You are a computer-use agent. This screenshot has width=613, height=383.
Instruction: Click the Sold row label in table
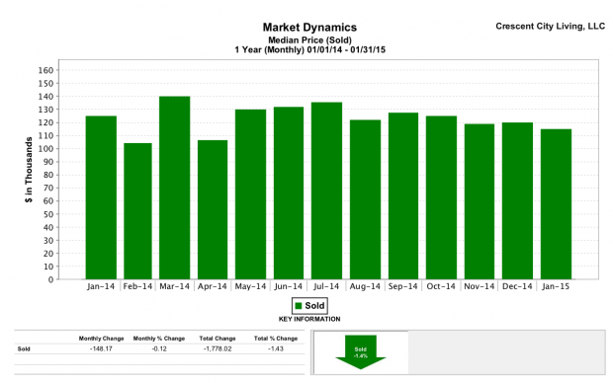click(x=24, y=348)
